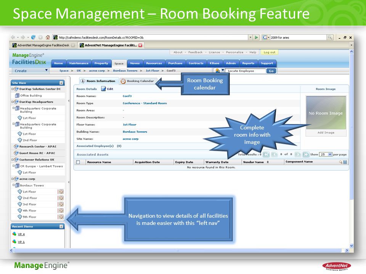
Task: Open the Moves menu tab
Action: [135, 63]
